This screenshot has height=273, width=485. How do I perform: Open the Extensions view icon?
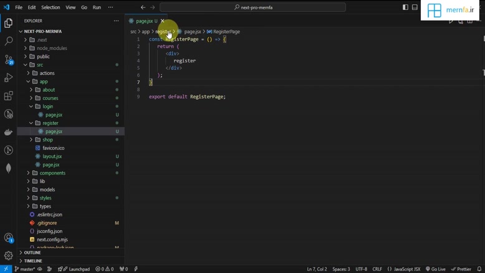coord(9,96)
